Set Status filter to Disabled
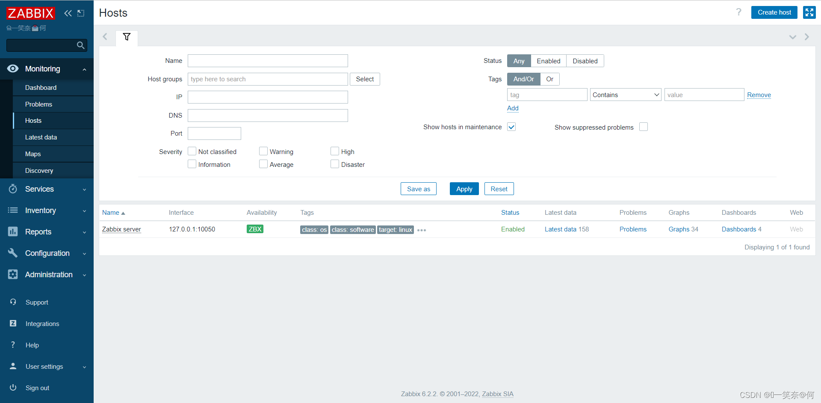The image size is (821, 403). (585, 61)
